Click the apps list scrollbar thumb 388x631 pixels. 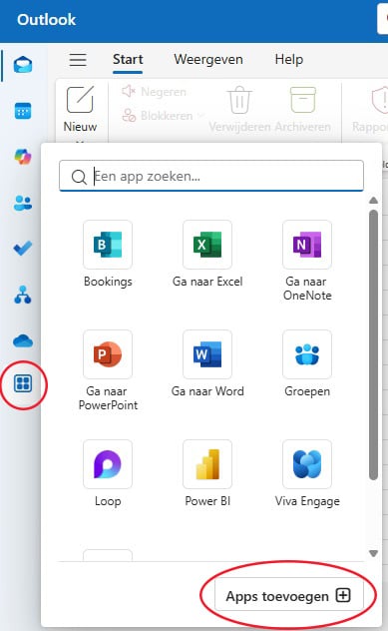click(x=373, y=344)
